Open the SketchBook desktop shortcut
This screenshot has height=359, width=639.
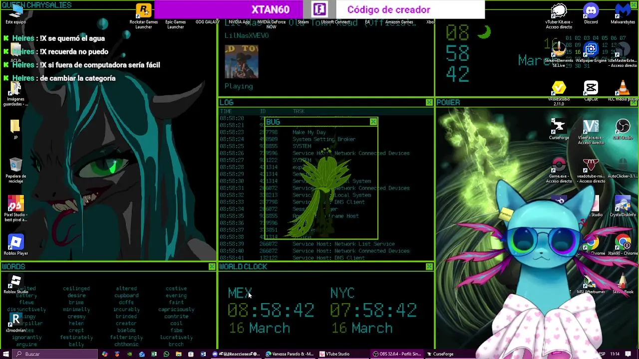point(623,284)
